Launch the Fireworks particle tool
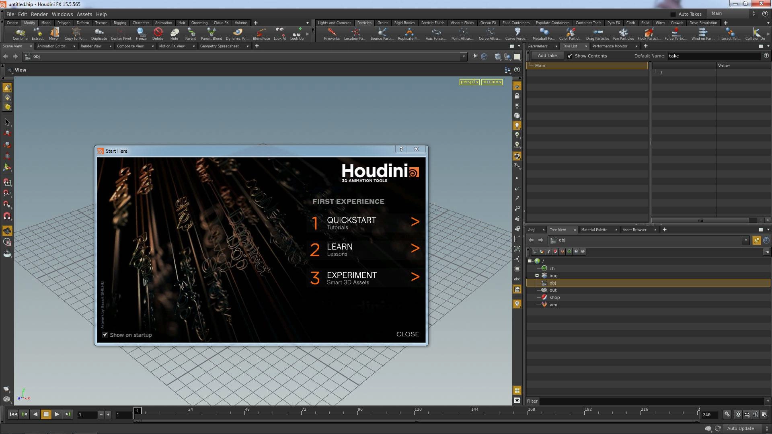 coord(332,34)
